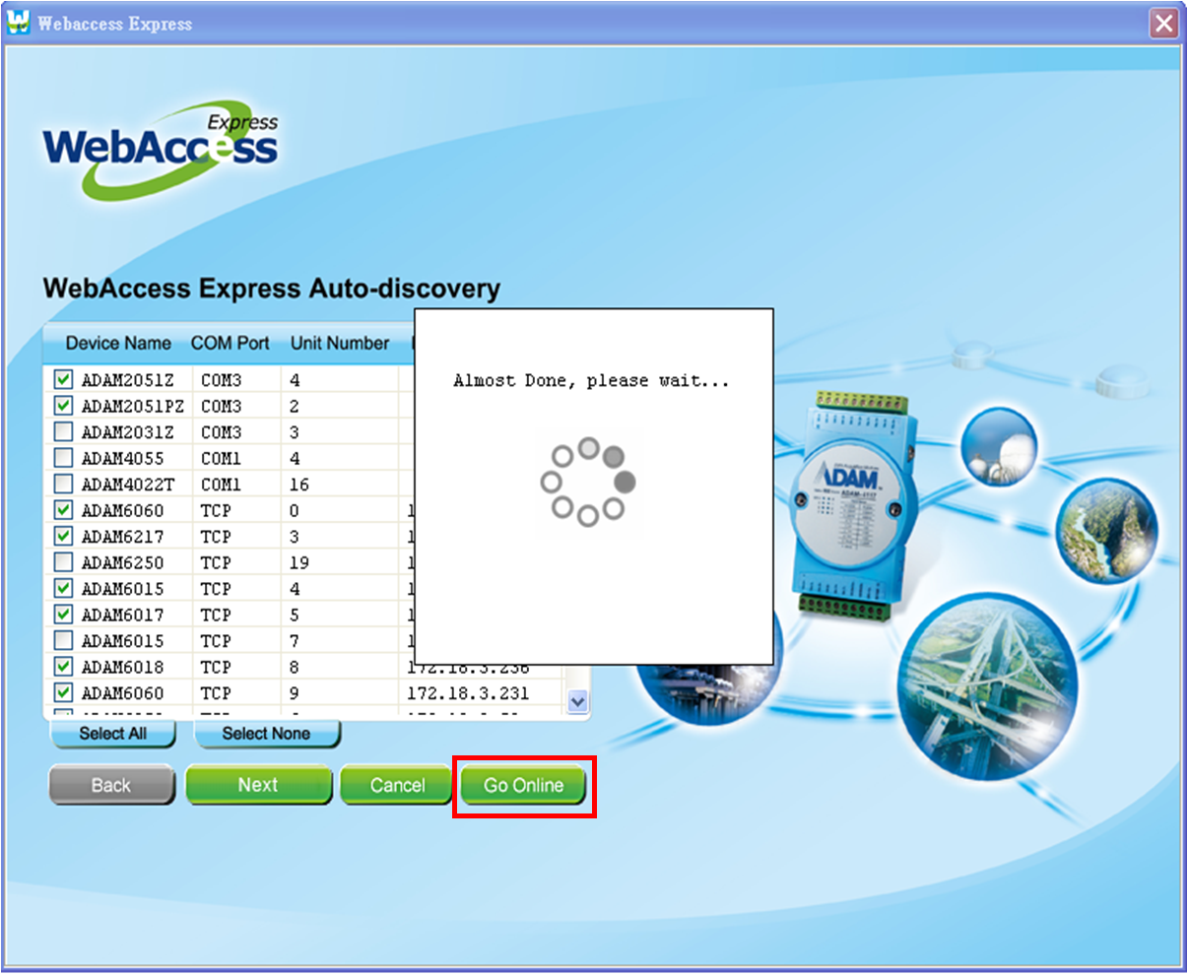Uncheck ADAM6015 with unit number 4
1188x975 pixels.
[63, 588]
